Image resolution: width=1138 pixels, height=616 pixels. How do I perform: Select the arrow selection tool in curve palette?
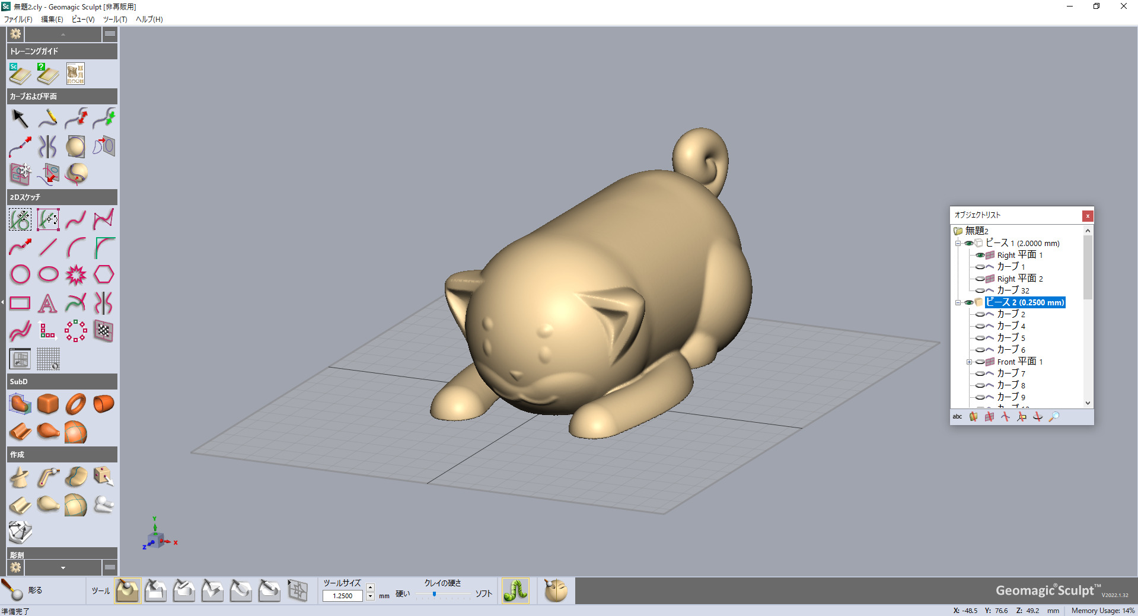click(20, 118)
